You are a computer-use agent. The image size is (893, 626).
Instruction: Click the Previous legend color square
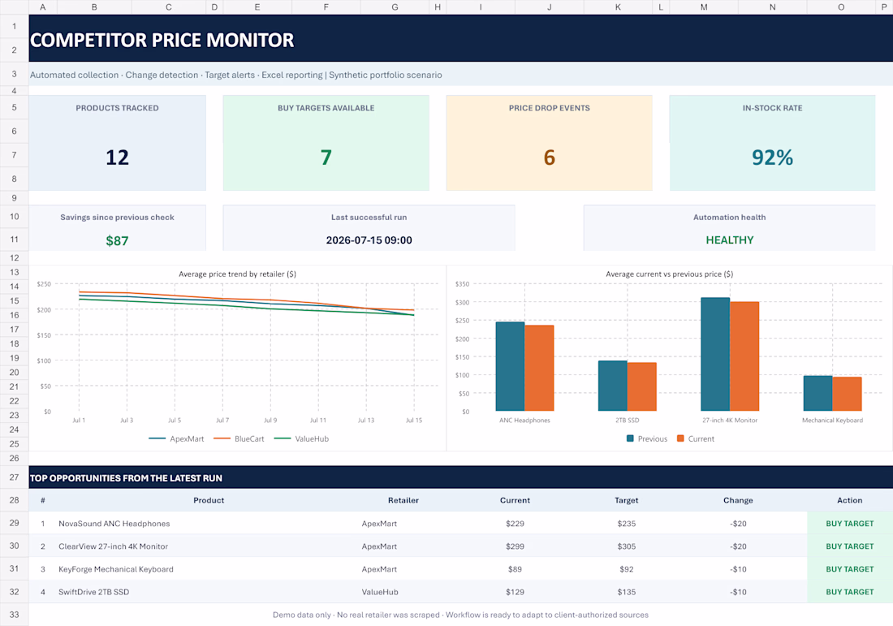click(x=630, y=438)
